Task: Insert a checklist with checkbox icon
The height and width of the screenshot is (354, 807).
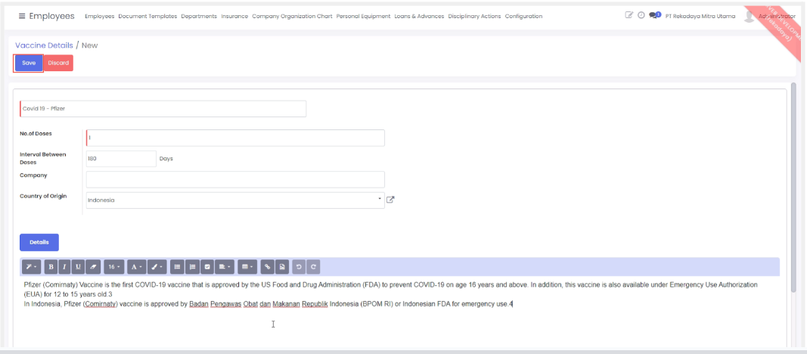Action: (x=207, y=267)
